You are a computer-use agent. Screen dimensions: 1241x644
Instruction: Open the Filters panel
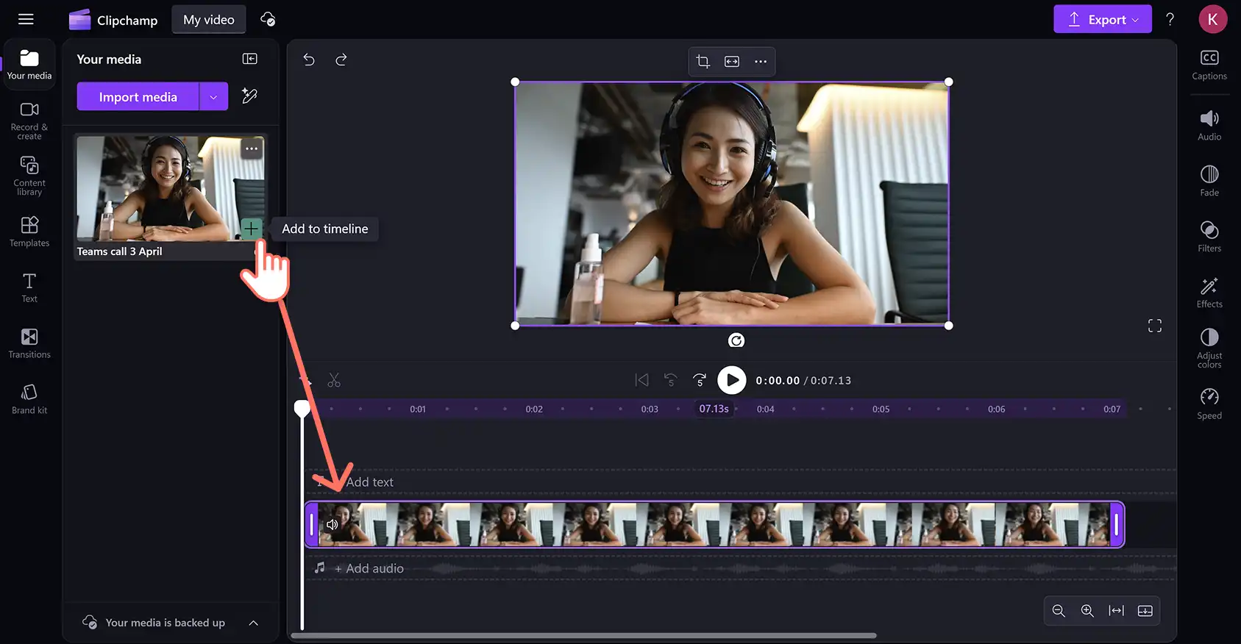(x=1209, y=237)
